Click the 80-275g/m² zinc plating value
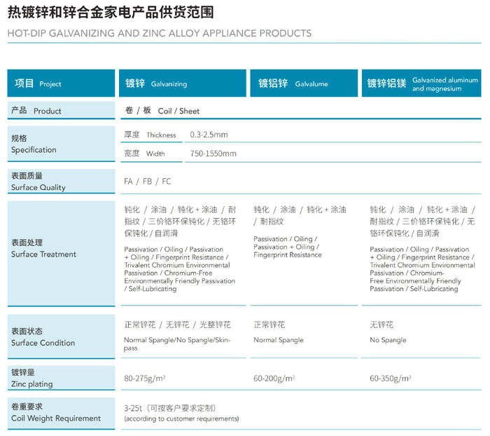This screenshot has height=436, width=490. [145, 379]
